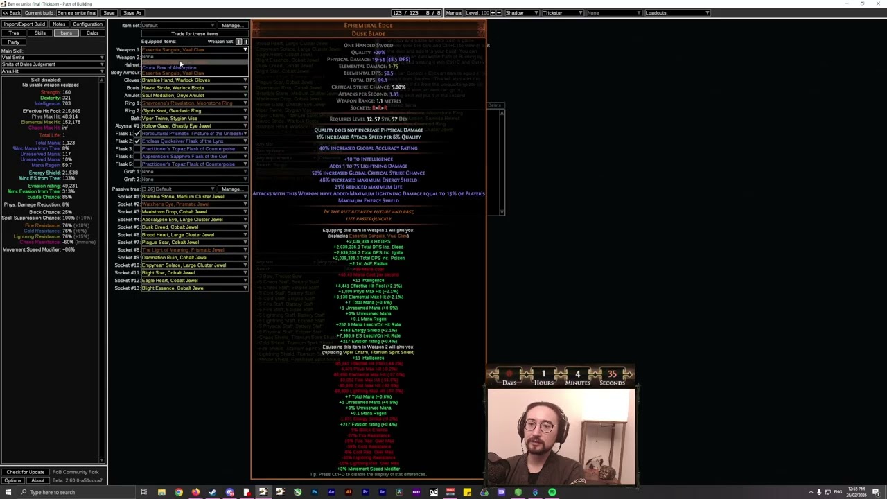Open Import/Export Build

pyautogui.click(x=24, y=24)
